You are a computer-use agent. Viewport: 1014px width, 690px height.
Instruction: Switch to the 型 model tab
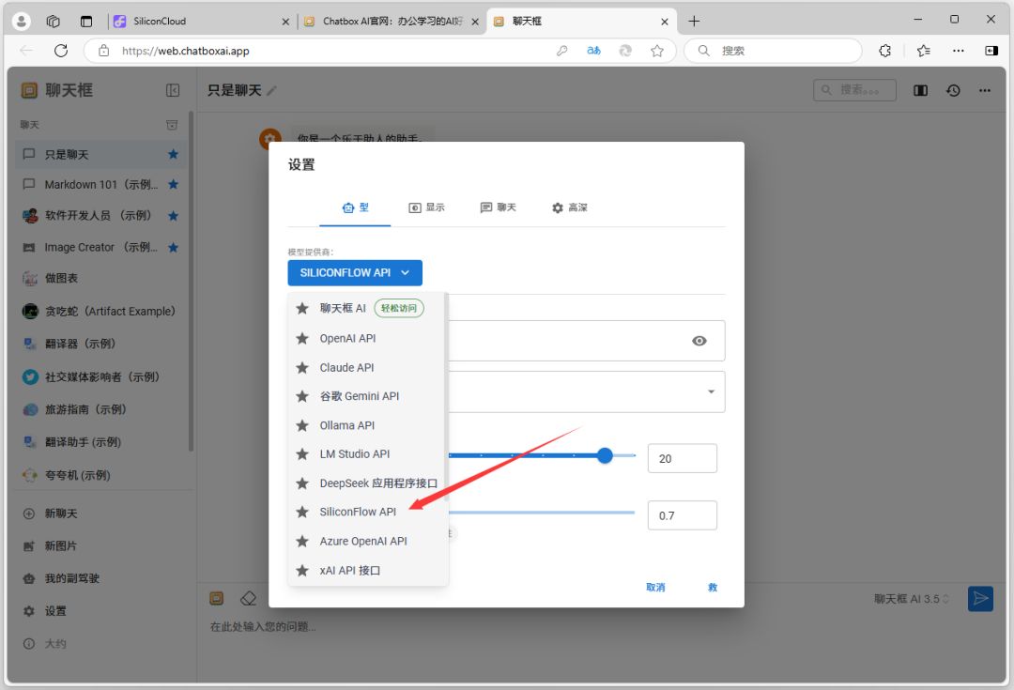point(355,207)
